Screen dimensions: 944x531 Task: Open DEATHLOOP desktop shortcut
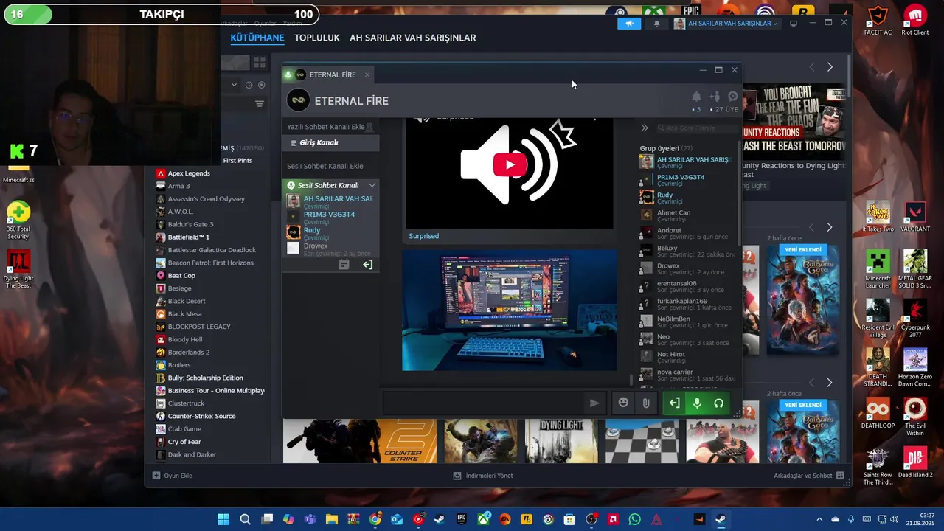[878, 413]
